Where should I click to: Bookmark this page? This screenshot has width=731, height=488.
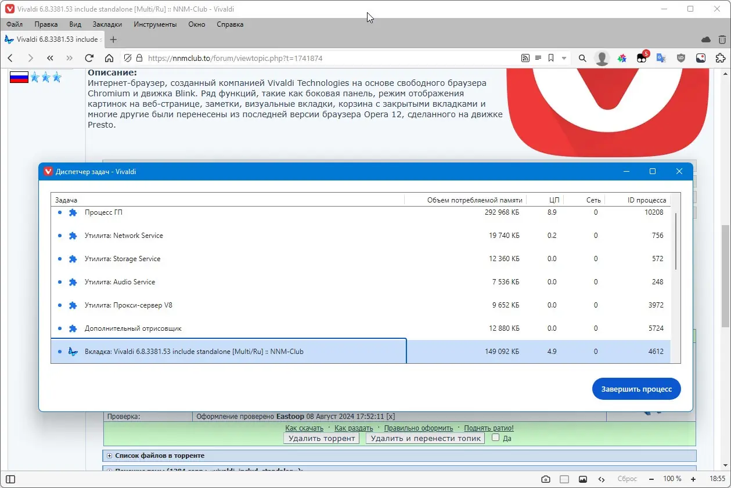[x=551, y=58]
